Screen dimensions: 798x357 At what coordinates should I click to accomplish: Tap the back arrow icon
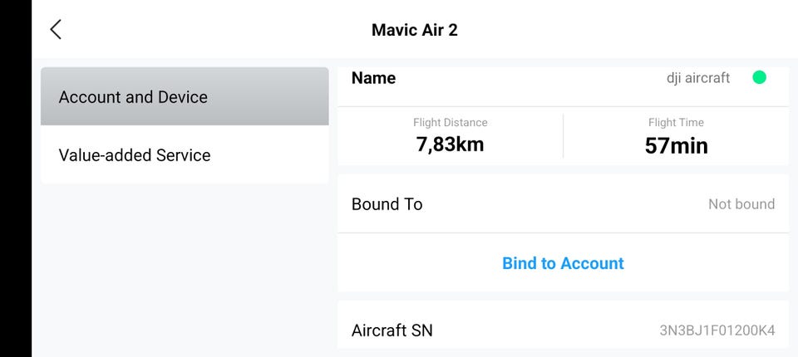click(56, 30)
